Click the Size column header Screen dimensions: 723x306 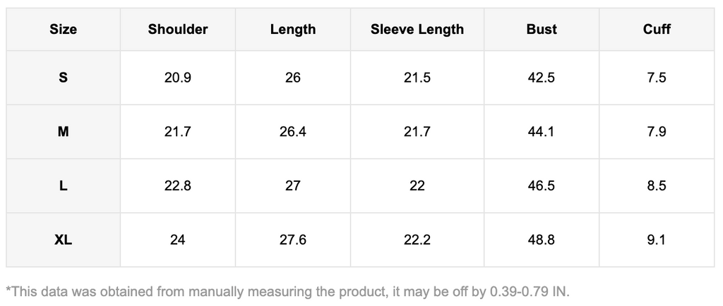coord(63,30)
